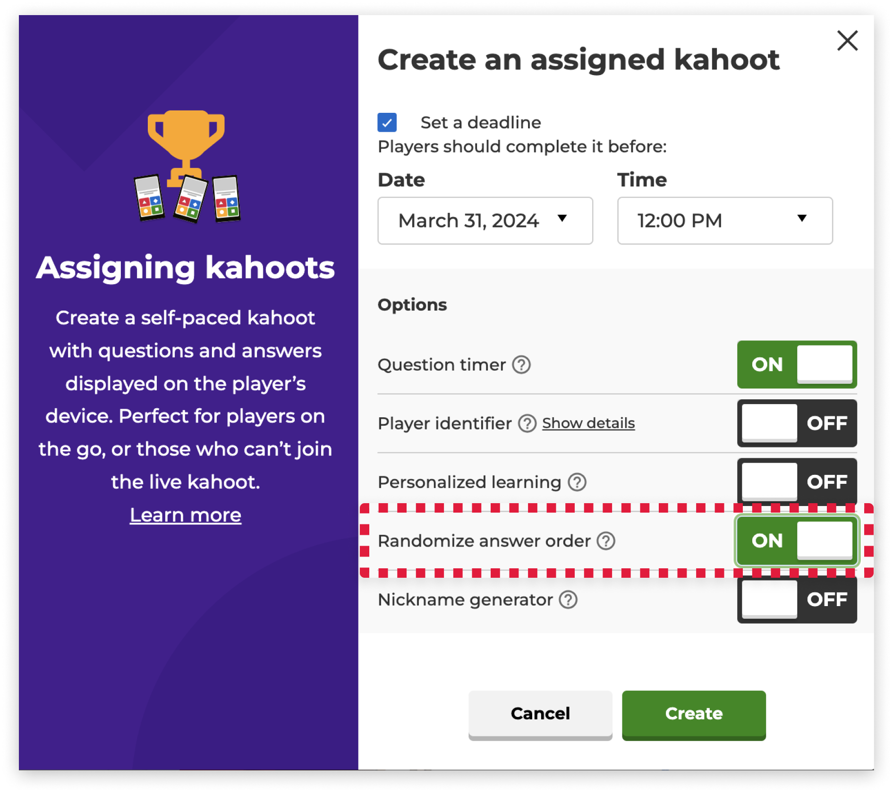The width and height of the screenshot is (893, 793).
Task: Open the Show details link
Action: pos(588,423)
